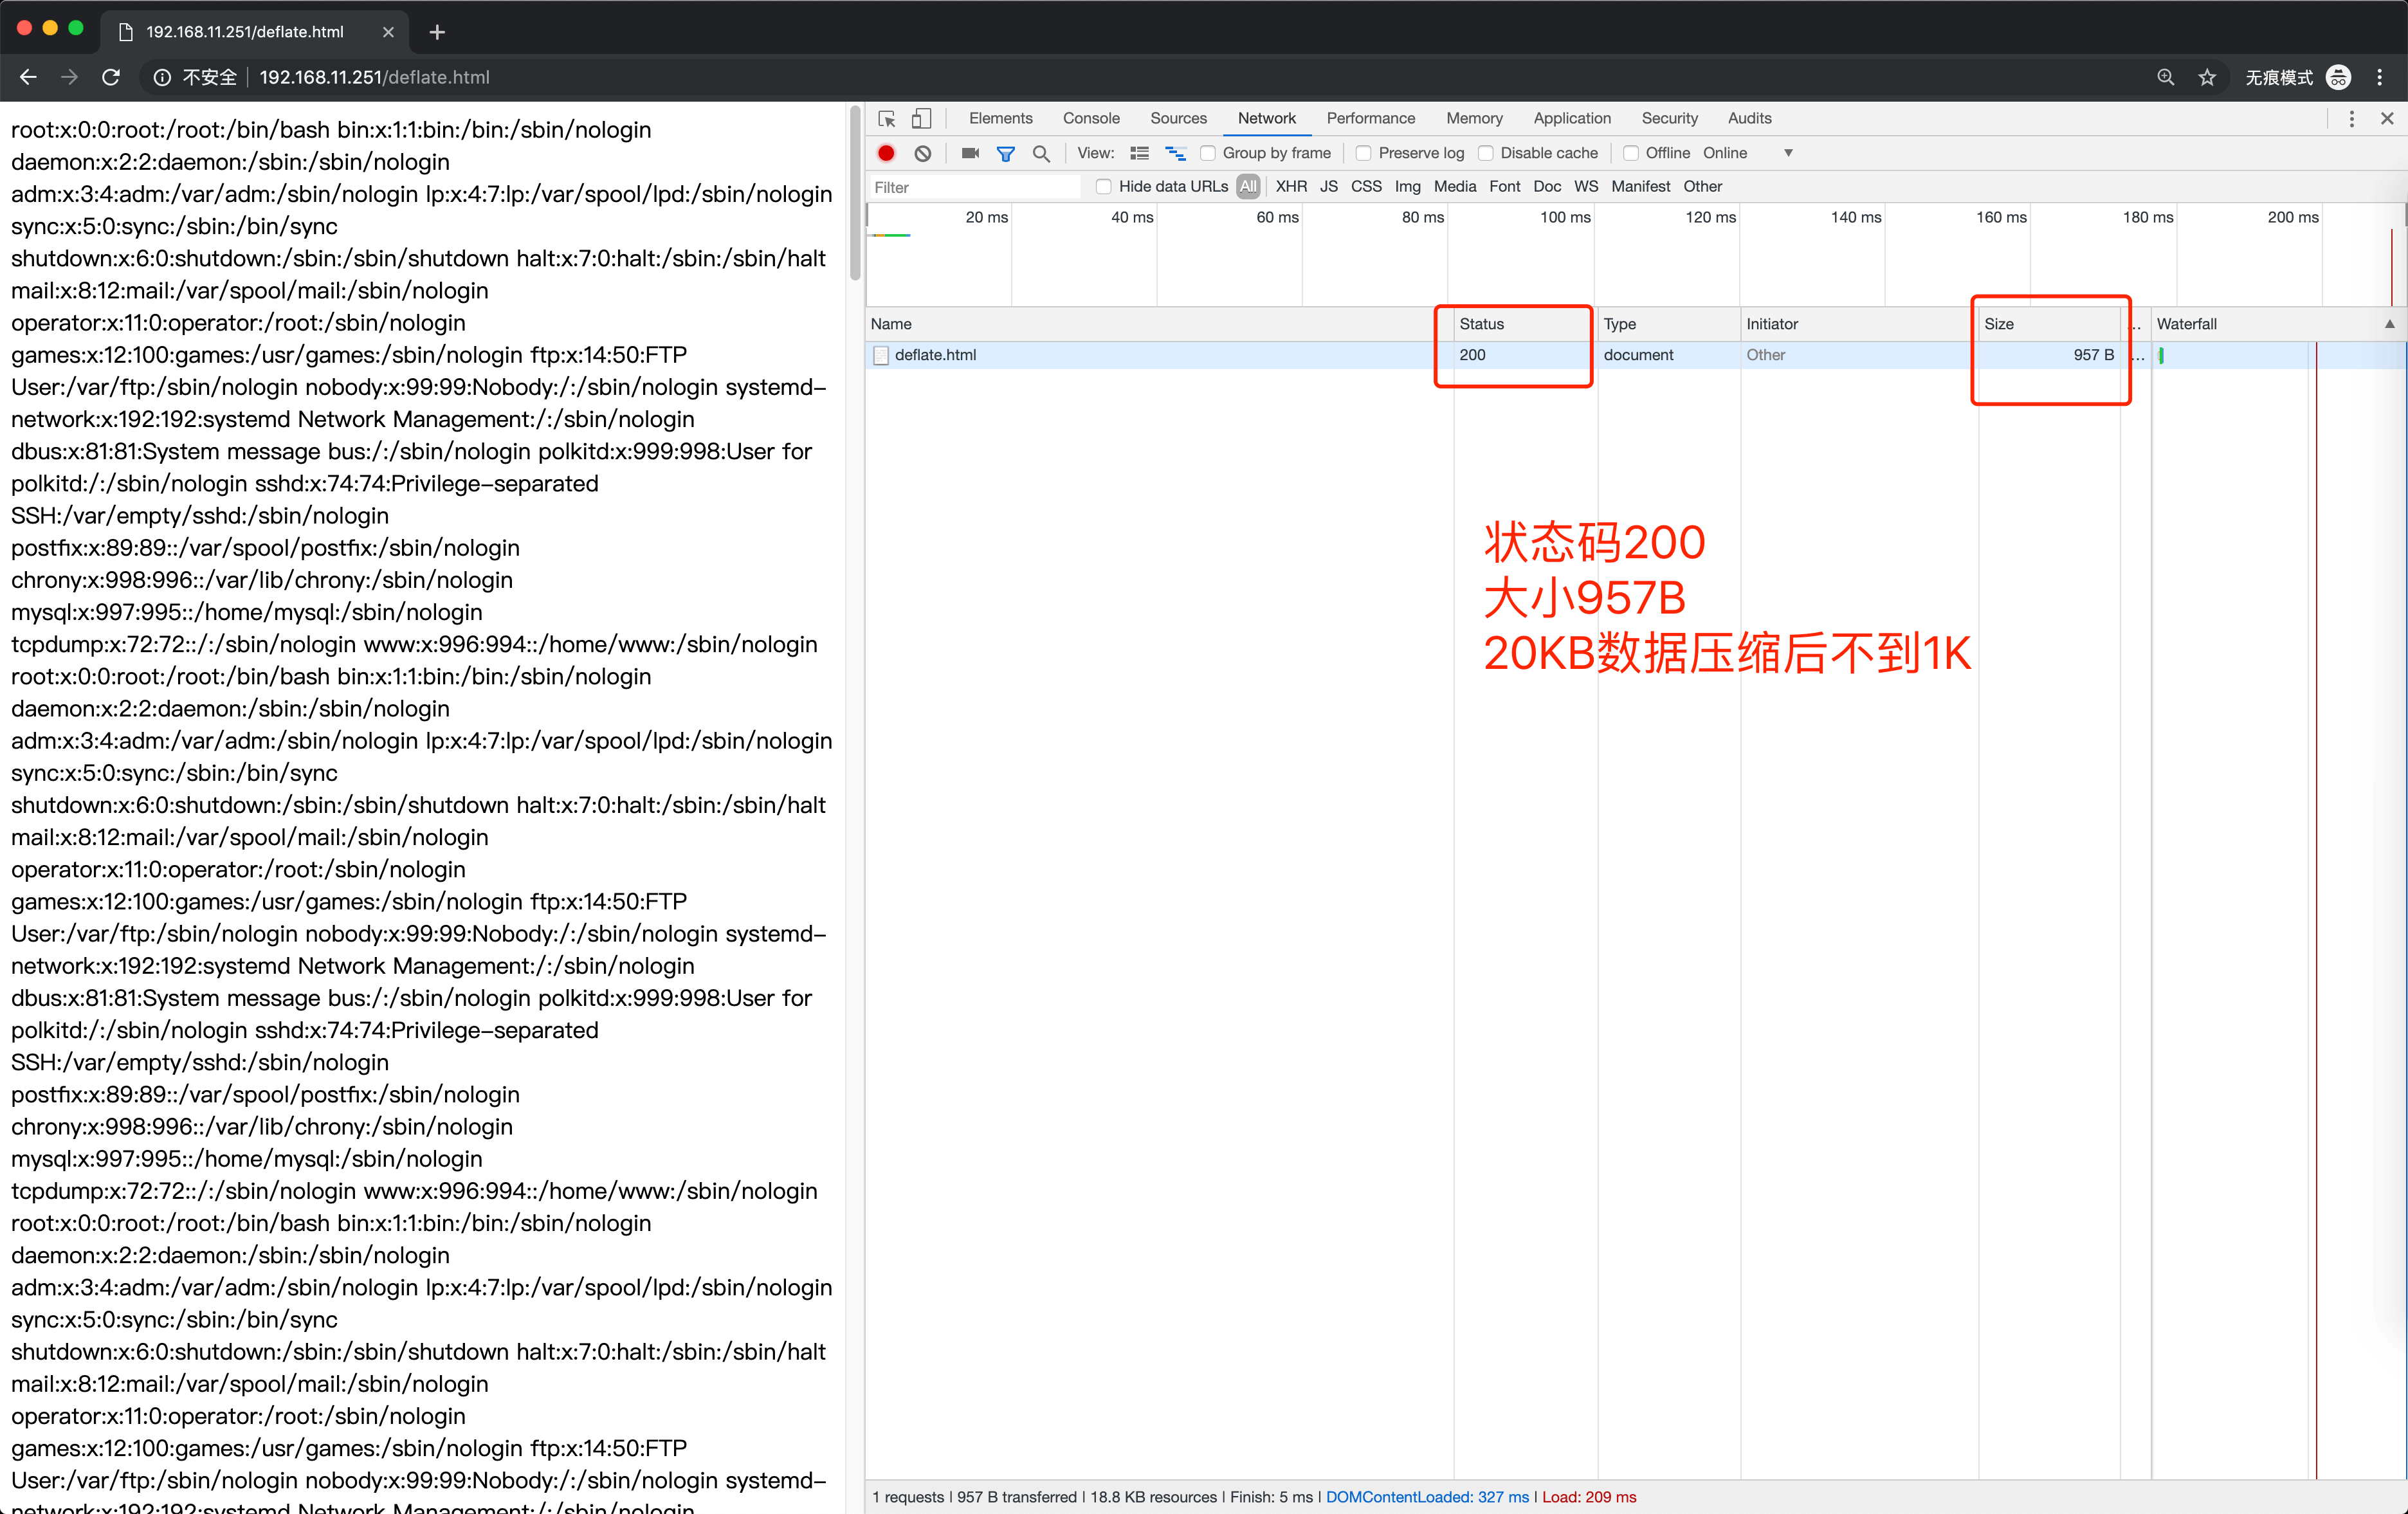Tick the Hide data URLs checkbox
2408x1514 pixels.
tap(1103, 186)
